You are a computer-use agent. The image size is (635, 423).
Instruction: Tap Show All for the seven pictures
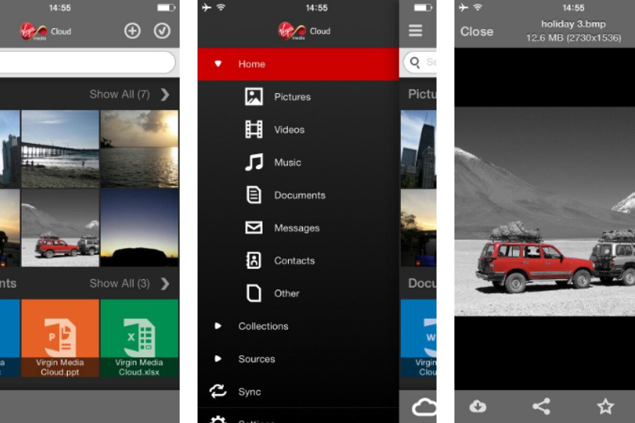120,94
